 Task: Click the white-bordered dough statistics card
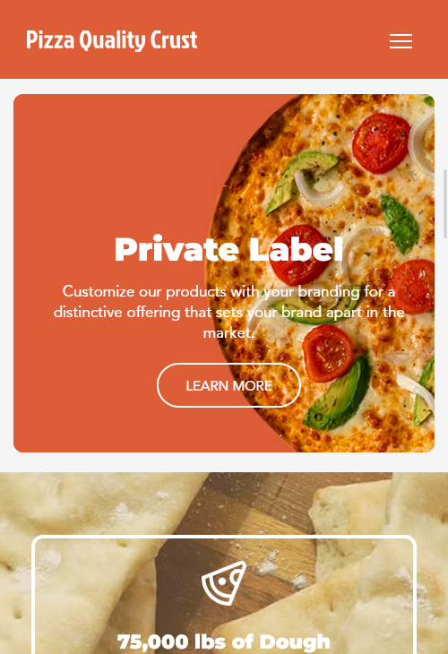(224, 594)
